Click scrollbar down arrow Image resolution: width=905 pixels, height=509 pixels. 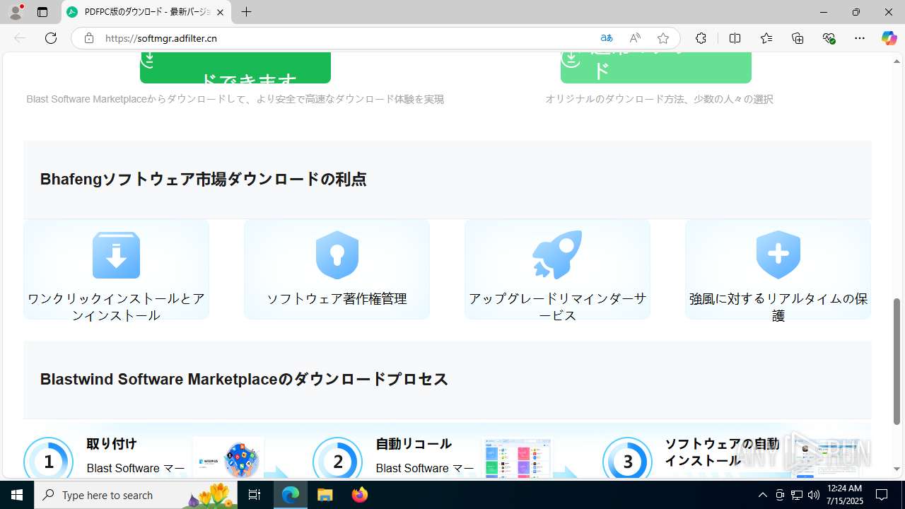coord(897,469)
